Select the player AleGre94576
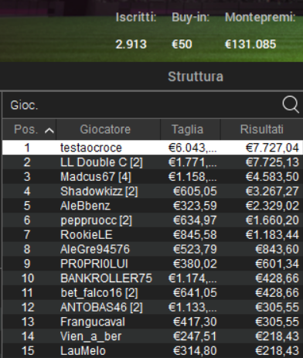The height and width of the screenshot is (358, 303). pyautogui.click(x=152, y=249)
